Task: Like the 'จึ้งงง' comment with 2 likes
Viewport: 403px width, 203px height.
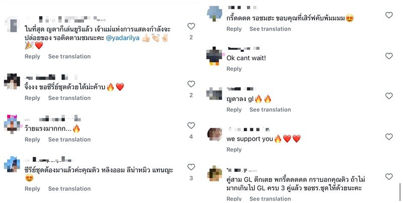Action: click(x=191, y=84)
